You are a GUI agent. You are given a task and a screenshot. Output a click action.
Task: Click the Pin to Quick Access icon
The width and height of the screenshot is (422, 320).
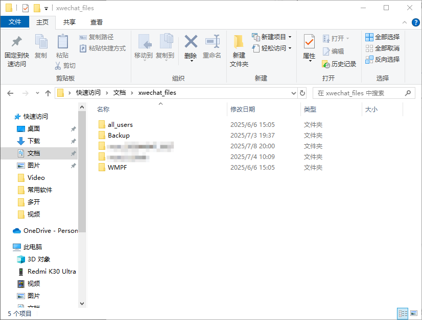tap(17, 42)
